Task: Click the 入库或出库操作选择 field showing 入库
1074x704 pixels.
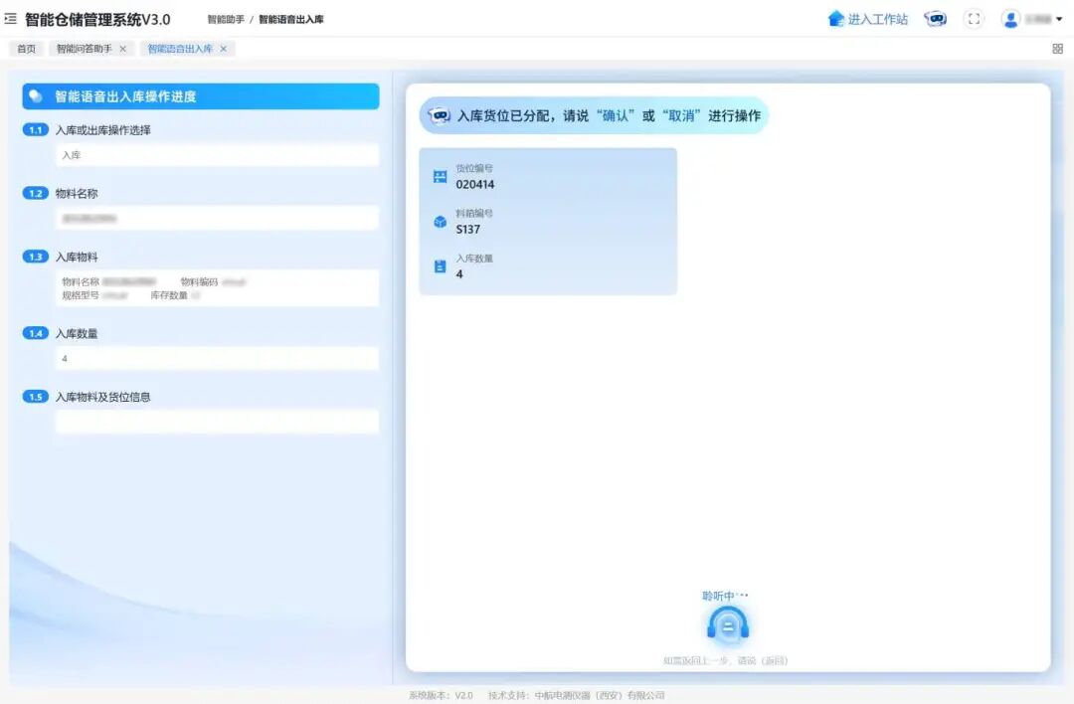Action: coord(217,155)
